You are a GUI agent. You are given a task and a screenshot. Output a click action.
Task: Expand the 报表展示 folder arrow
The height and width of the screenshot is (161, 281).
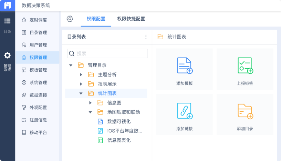tap(81, 84)
